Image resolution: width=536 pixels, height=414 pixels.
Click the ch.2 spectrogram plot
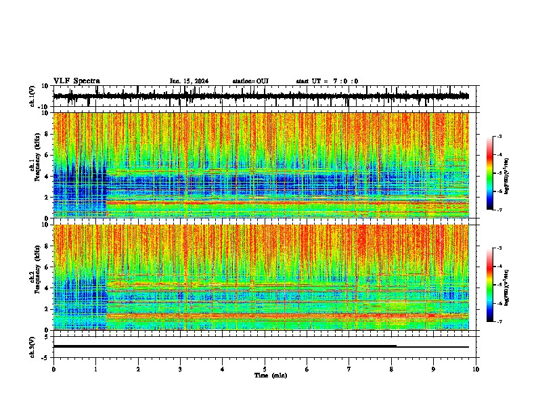click(x=261, y=277)
